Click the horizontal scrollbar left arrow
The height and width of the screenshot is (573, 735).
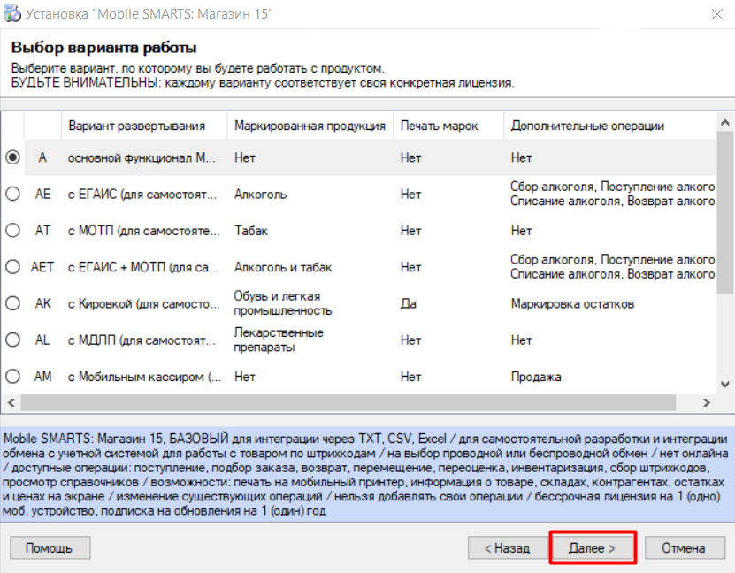(11, 403)
